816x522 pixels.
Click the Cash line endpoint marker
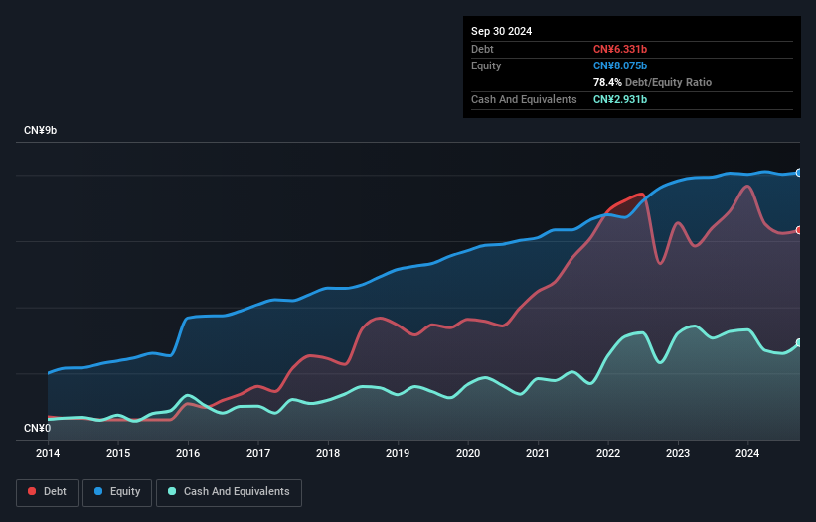[799, 342]
